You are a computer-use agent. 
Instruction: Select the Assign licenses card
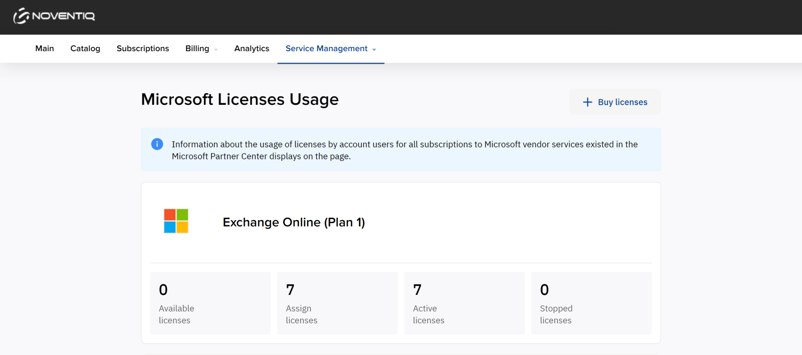337,303
